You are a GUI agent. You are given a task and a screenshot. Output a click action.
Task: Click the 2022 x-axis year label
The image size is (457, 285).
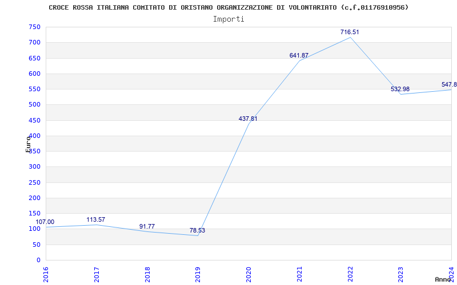[350, 274]
